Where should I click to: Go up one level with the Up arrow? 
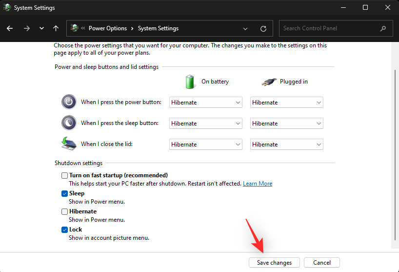(56, 28)
